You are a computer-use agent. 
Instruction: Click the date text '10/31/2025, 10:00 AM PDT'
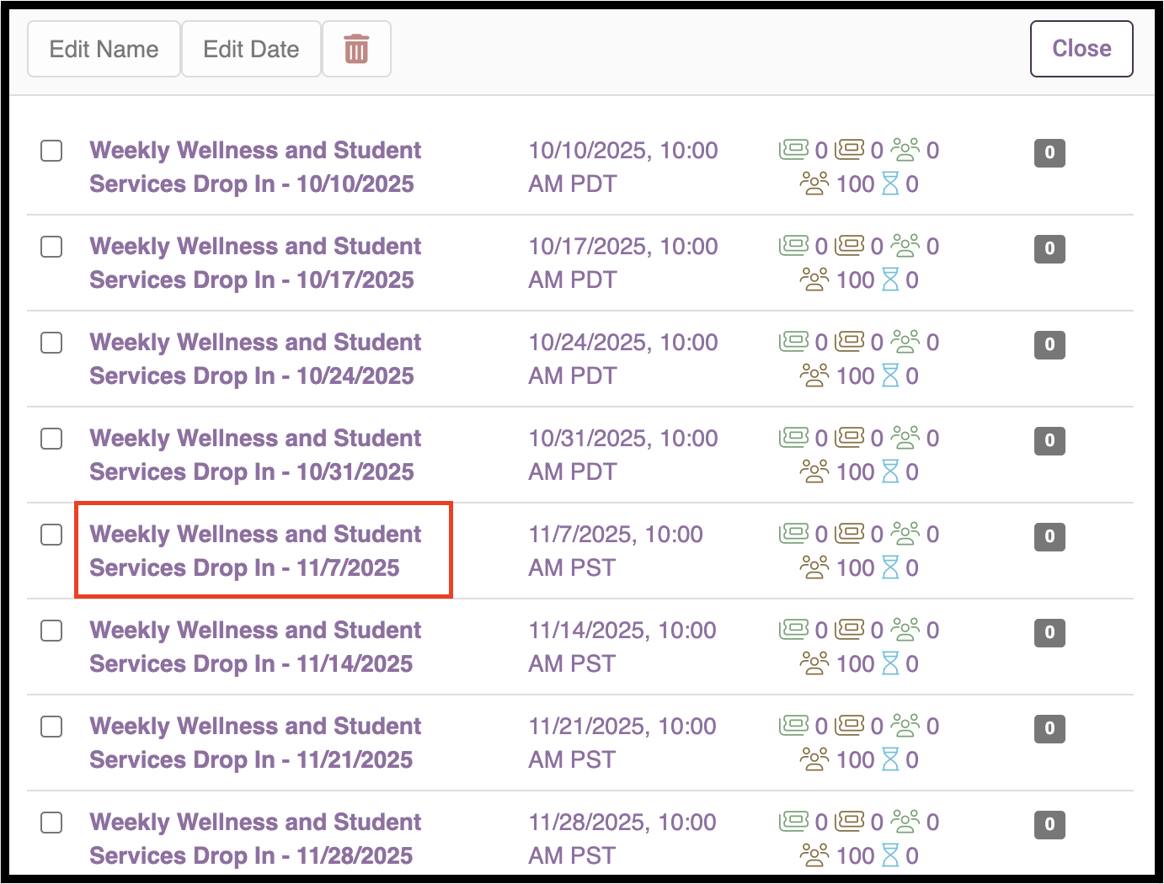[623, 455]
